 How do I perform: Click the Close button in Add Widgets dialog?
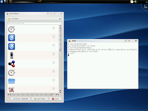pos(55,99)
